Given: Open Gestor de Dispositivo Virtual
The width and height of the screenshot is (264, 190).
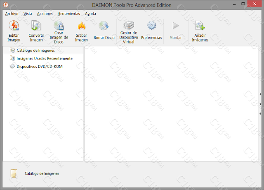Looking at the screenshot, I should tap(129, 32).
